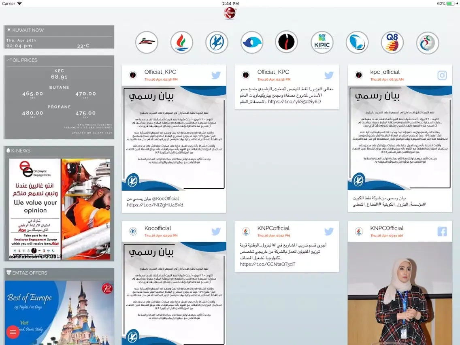
Task: Open the Best of Europe offer image
Action: click(x=60, y=313)
